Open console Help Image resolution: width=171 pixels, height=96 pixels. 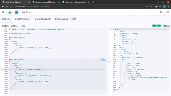coord(23,26)
